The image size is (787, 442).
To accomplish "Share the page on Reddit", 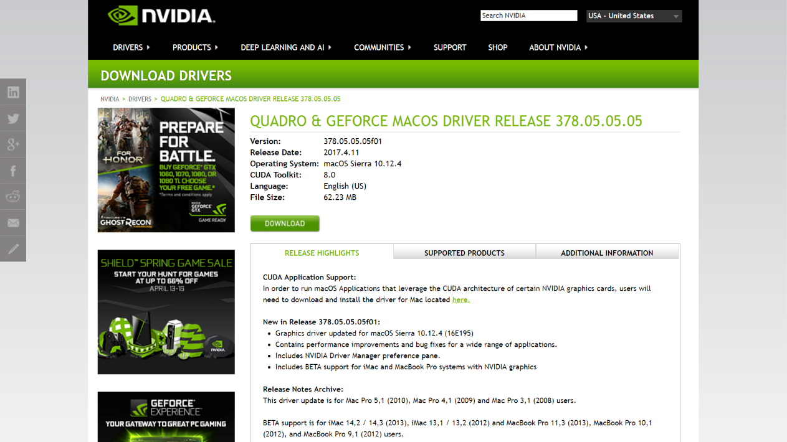I will click(x=13, y=197).
